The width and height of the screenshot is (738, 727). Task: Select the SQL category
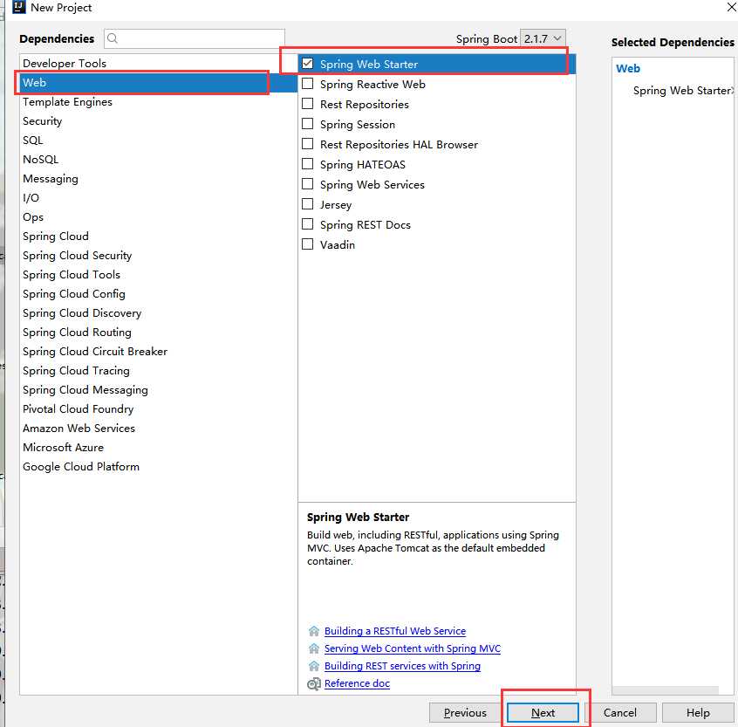pos(159,141)
